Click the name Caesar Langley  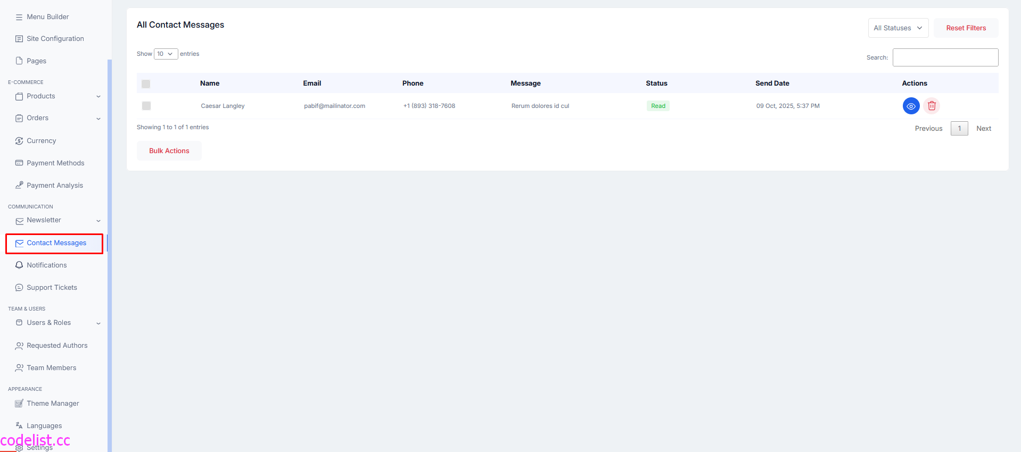223,106
